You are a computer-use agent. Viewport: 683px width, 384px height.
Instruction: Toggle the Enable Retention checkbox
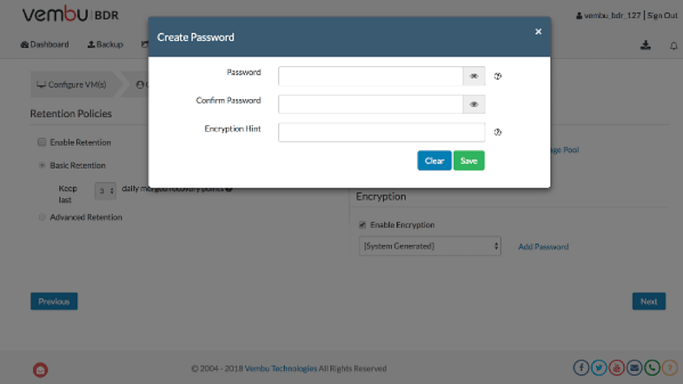tap(42, 142)
